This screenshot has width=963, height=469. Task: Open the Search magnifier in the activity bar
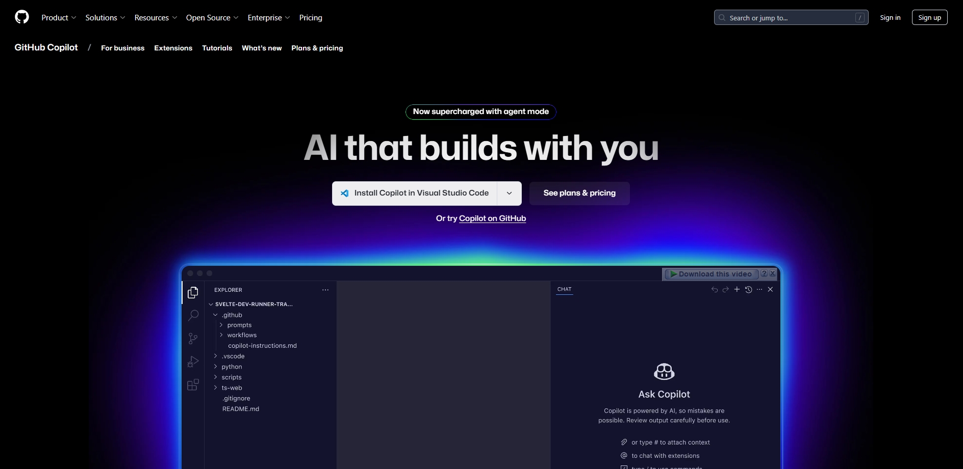(x=193, y=316)
